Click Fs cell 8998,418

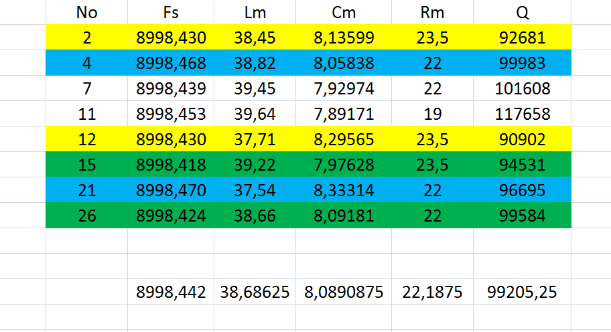171,165
